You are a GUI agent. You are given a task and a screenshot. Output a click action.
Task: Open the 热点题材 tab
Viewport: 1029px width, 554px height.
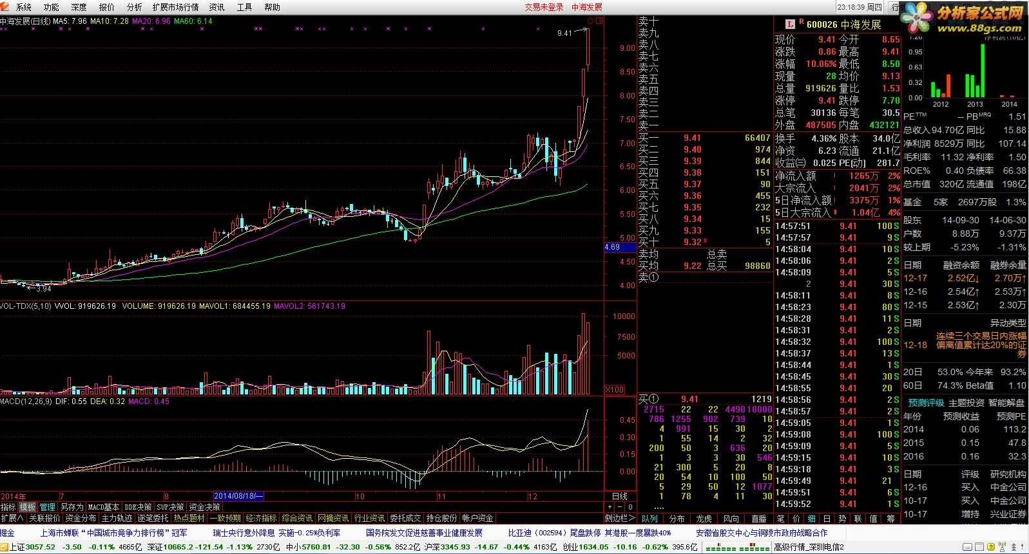(189, 518)
